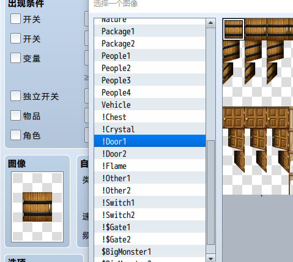This screenshot has height=262, width=293.
Task: Open the event image preview box
Action: pyautogui.click(x=37, y=207)
